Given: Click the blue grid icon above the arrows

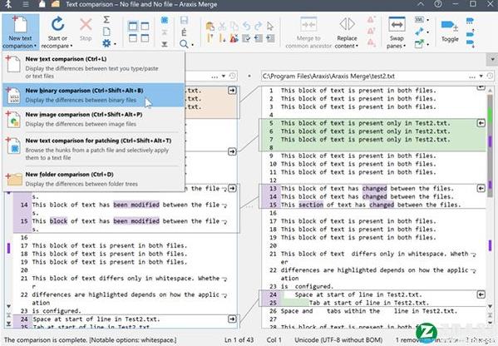Looking at the screenshot, I should click(x=165, y=20).
